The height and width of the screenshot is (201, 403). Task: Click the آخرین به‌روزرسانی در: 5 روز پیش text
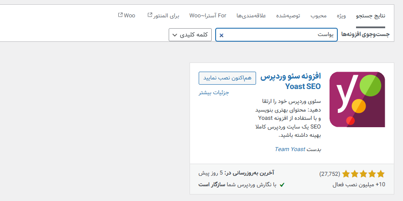[236, 173]
